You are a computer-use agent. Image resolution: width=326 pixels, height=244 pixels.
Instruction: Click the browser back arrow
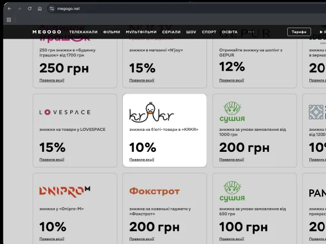point(9,8)
